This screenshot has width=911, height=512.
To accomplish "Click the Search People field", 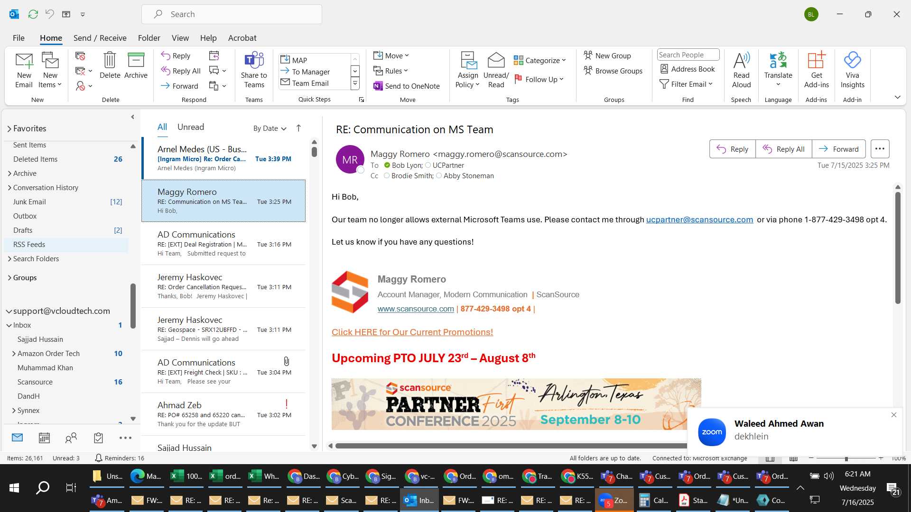I will pyautogui.click(x=688, y=55).
